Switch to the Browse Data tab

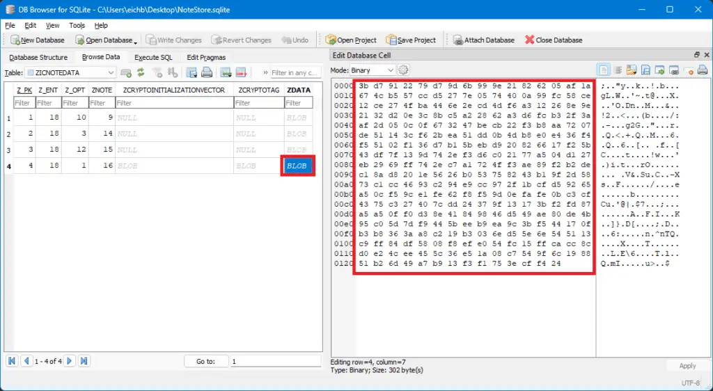click(101, 57)
